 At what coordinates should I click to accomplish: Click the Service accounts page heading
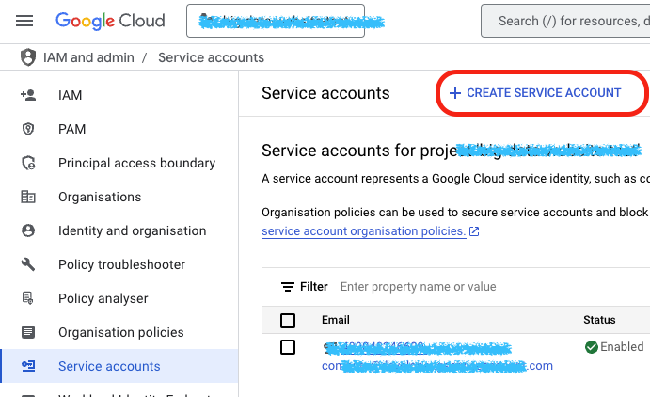(325, 93)
